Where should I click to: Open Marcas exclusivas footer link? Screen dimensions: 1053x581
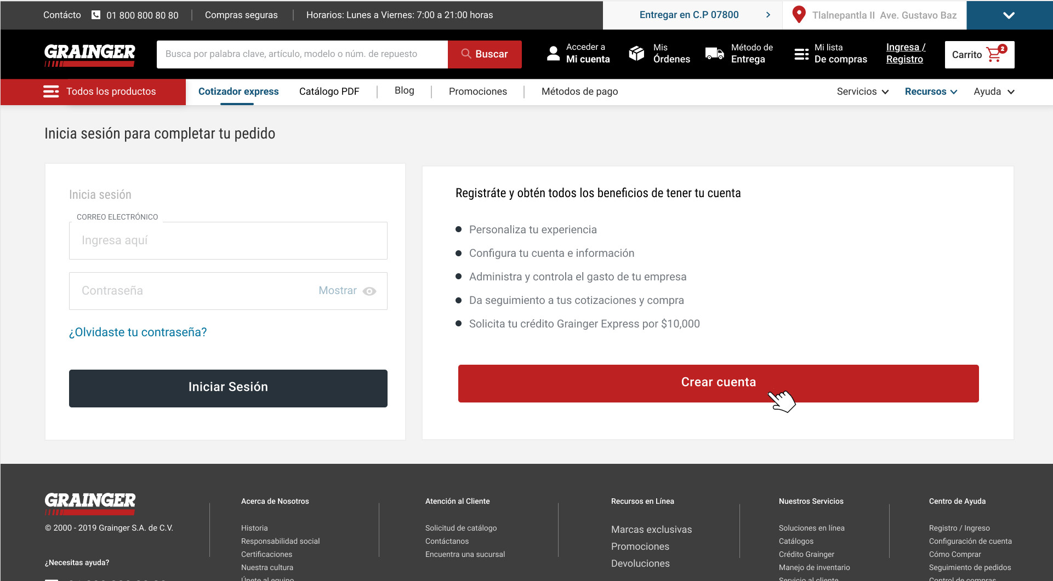[651, 530]
